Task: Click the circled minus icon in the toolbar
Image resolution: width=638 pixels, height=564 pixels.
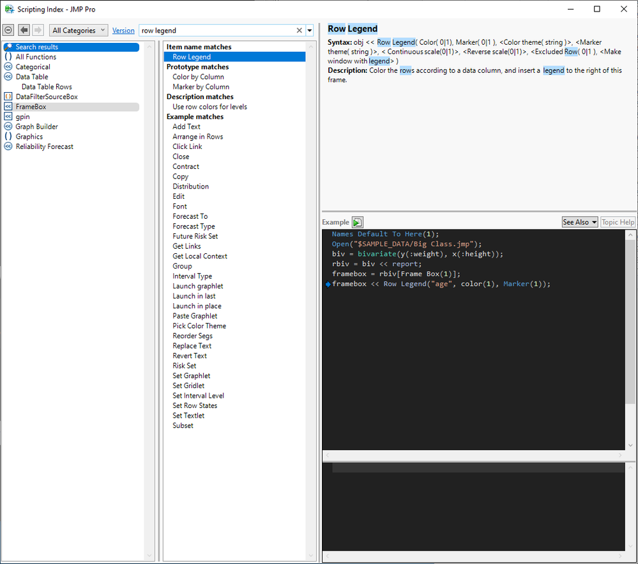Action: click(x=8, y=30)
